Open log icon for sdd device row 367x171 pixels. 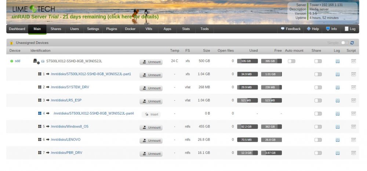[x=337, y=61]
